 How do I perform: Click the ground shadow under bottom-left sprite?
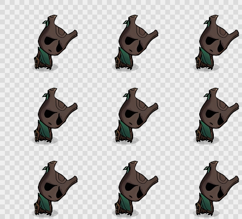pyautogui.click(x=45, y=213)
